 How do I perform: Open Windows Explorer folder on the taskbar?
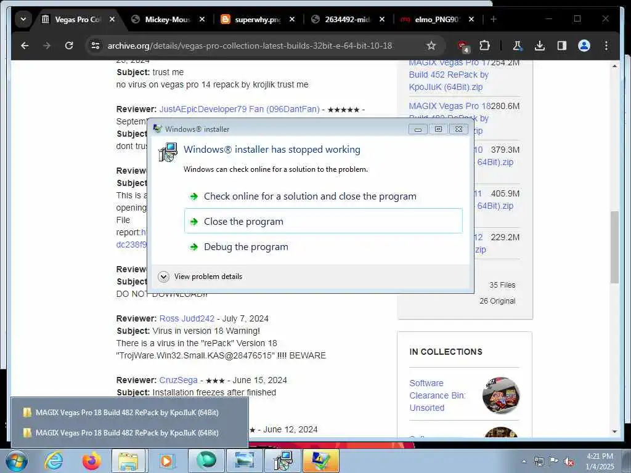click(x=128, y=461)
